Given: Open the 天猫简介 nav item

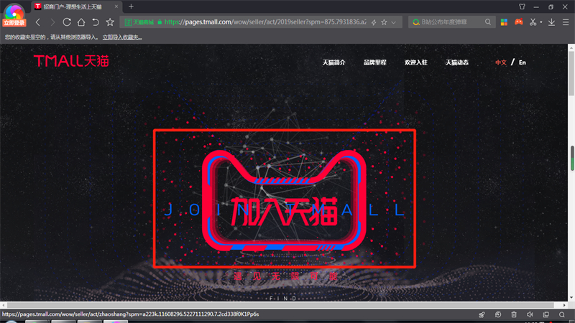Looking at the screenshot, I should click(x=333, y=62).
